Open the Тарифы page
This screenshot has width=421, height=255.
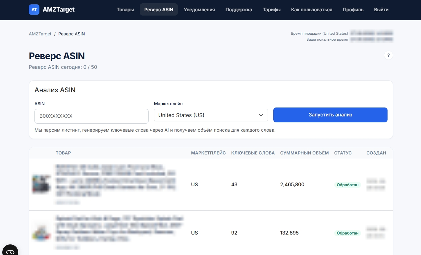tap(272, 10)
